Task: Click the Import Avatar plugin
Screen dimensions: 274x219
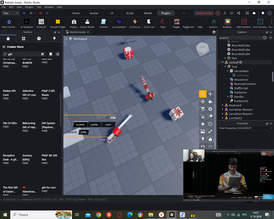Action: 87,24
